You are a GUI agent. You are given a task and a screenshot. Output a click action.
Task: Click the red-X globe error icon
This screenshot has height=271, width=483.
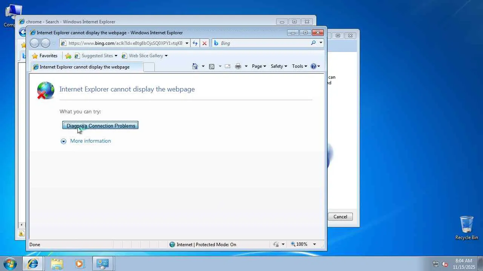click(x=46, y=91)
